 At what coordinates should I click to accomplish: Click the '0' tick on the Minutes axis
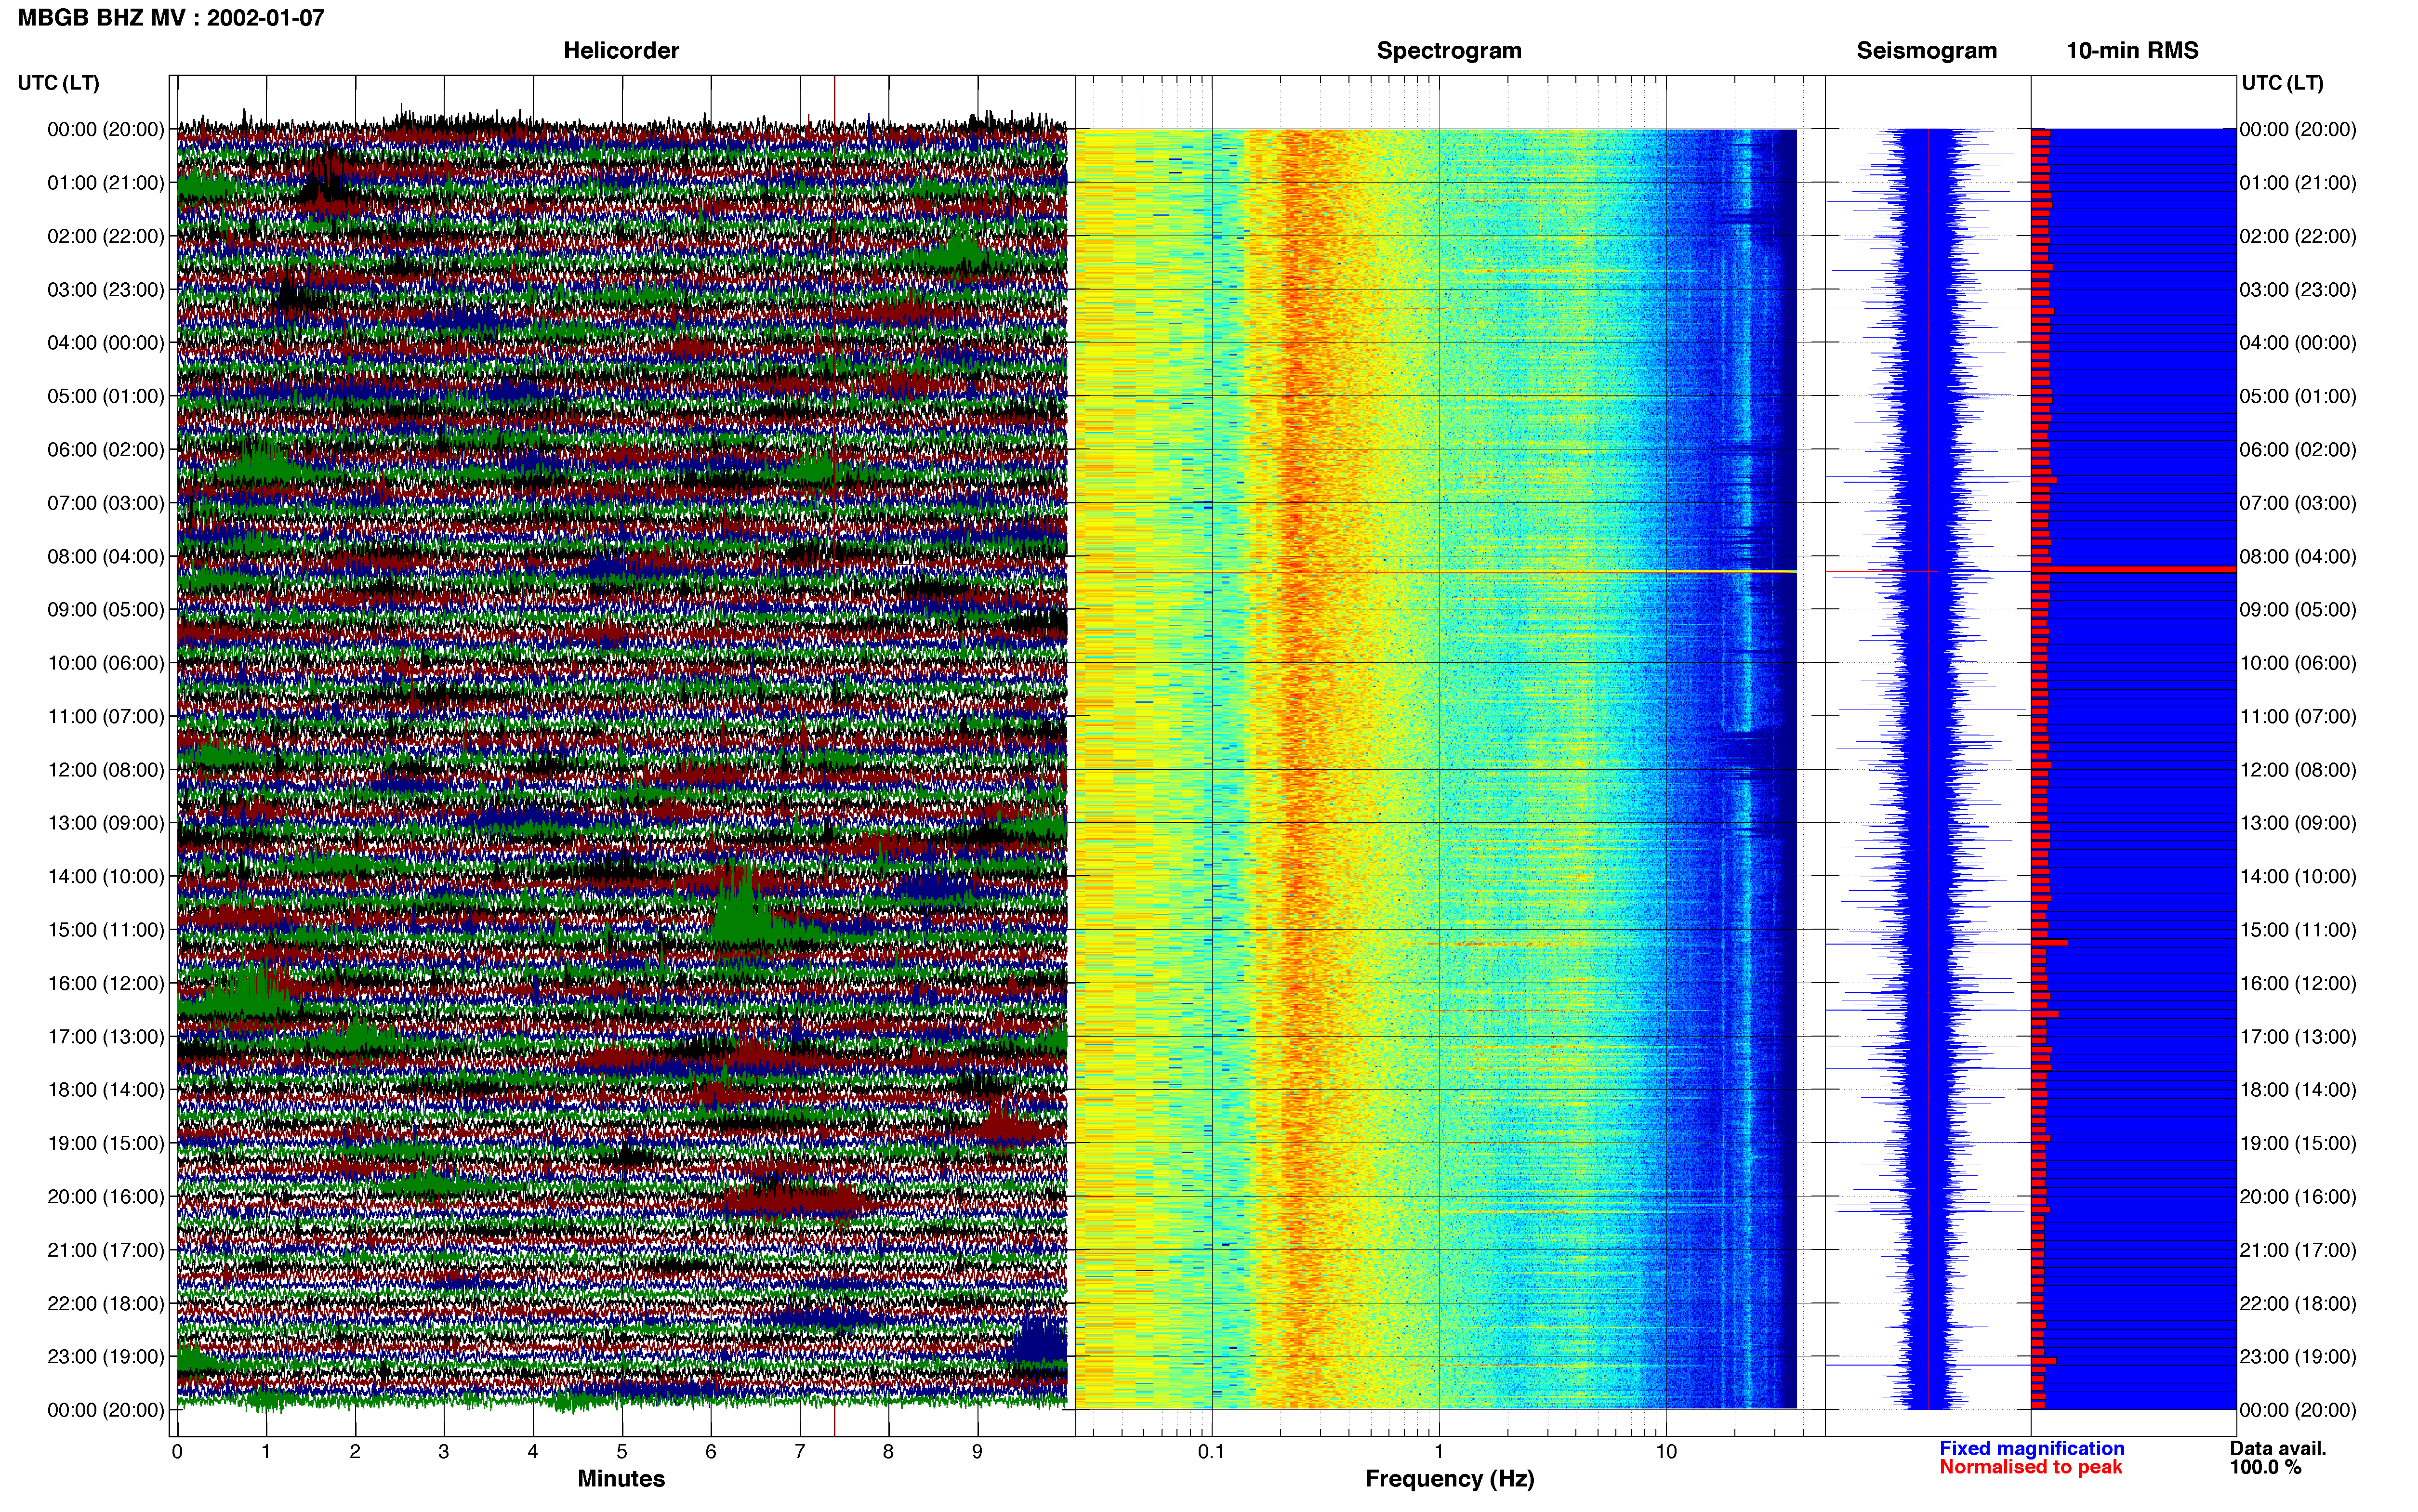177,1452
